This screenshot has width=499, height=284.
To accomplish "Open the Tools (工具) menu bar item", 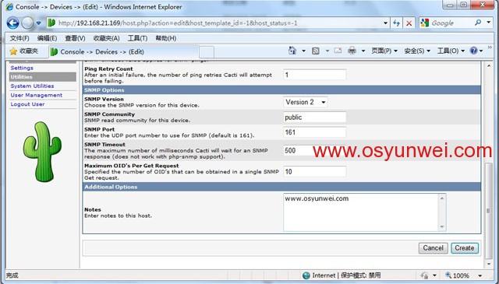I will [137, 38].
